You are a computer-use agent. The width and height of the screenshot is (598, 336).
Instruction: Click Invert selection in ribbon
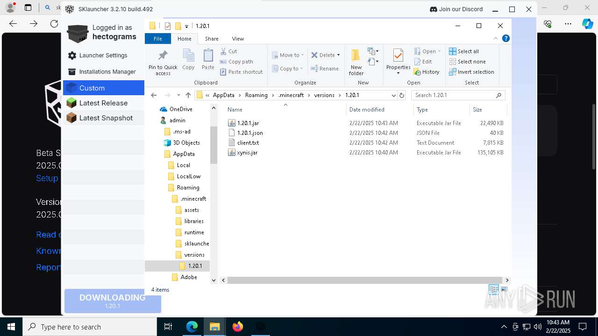[471, 72]
